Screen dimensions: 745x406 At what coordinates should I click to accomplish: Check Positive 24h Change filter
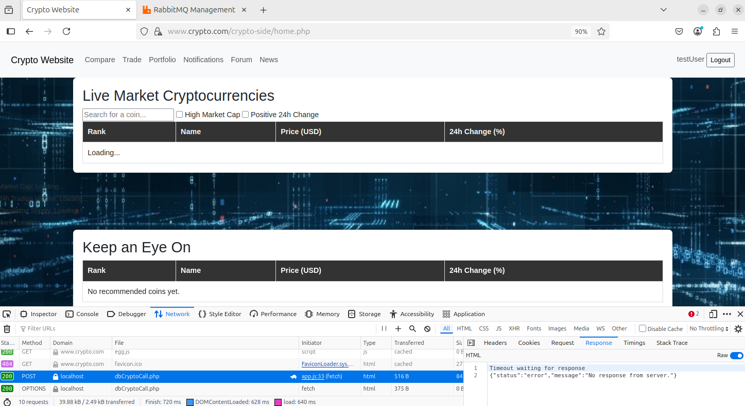pos(246,115)
